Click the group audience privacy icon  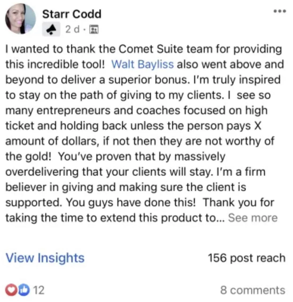pos(94,29)
